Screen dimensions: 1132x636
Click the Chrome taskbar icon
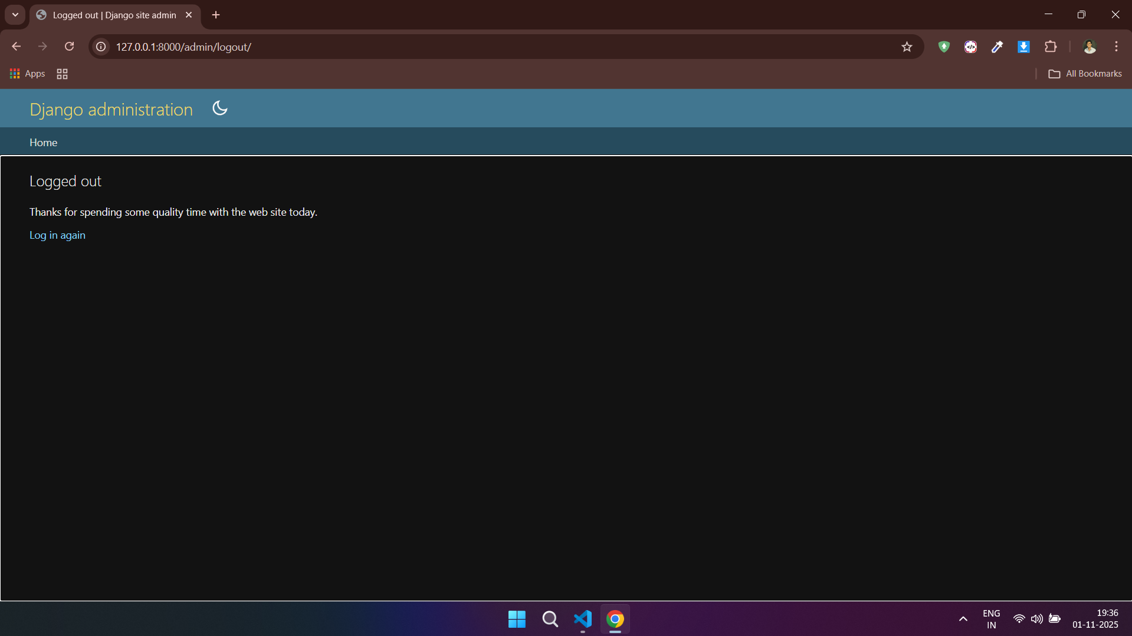point(615,619)
